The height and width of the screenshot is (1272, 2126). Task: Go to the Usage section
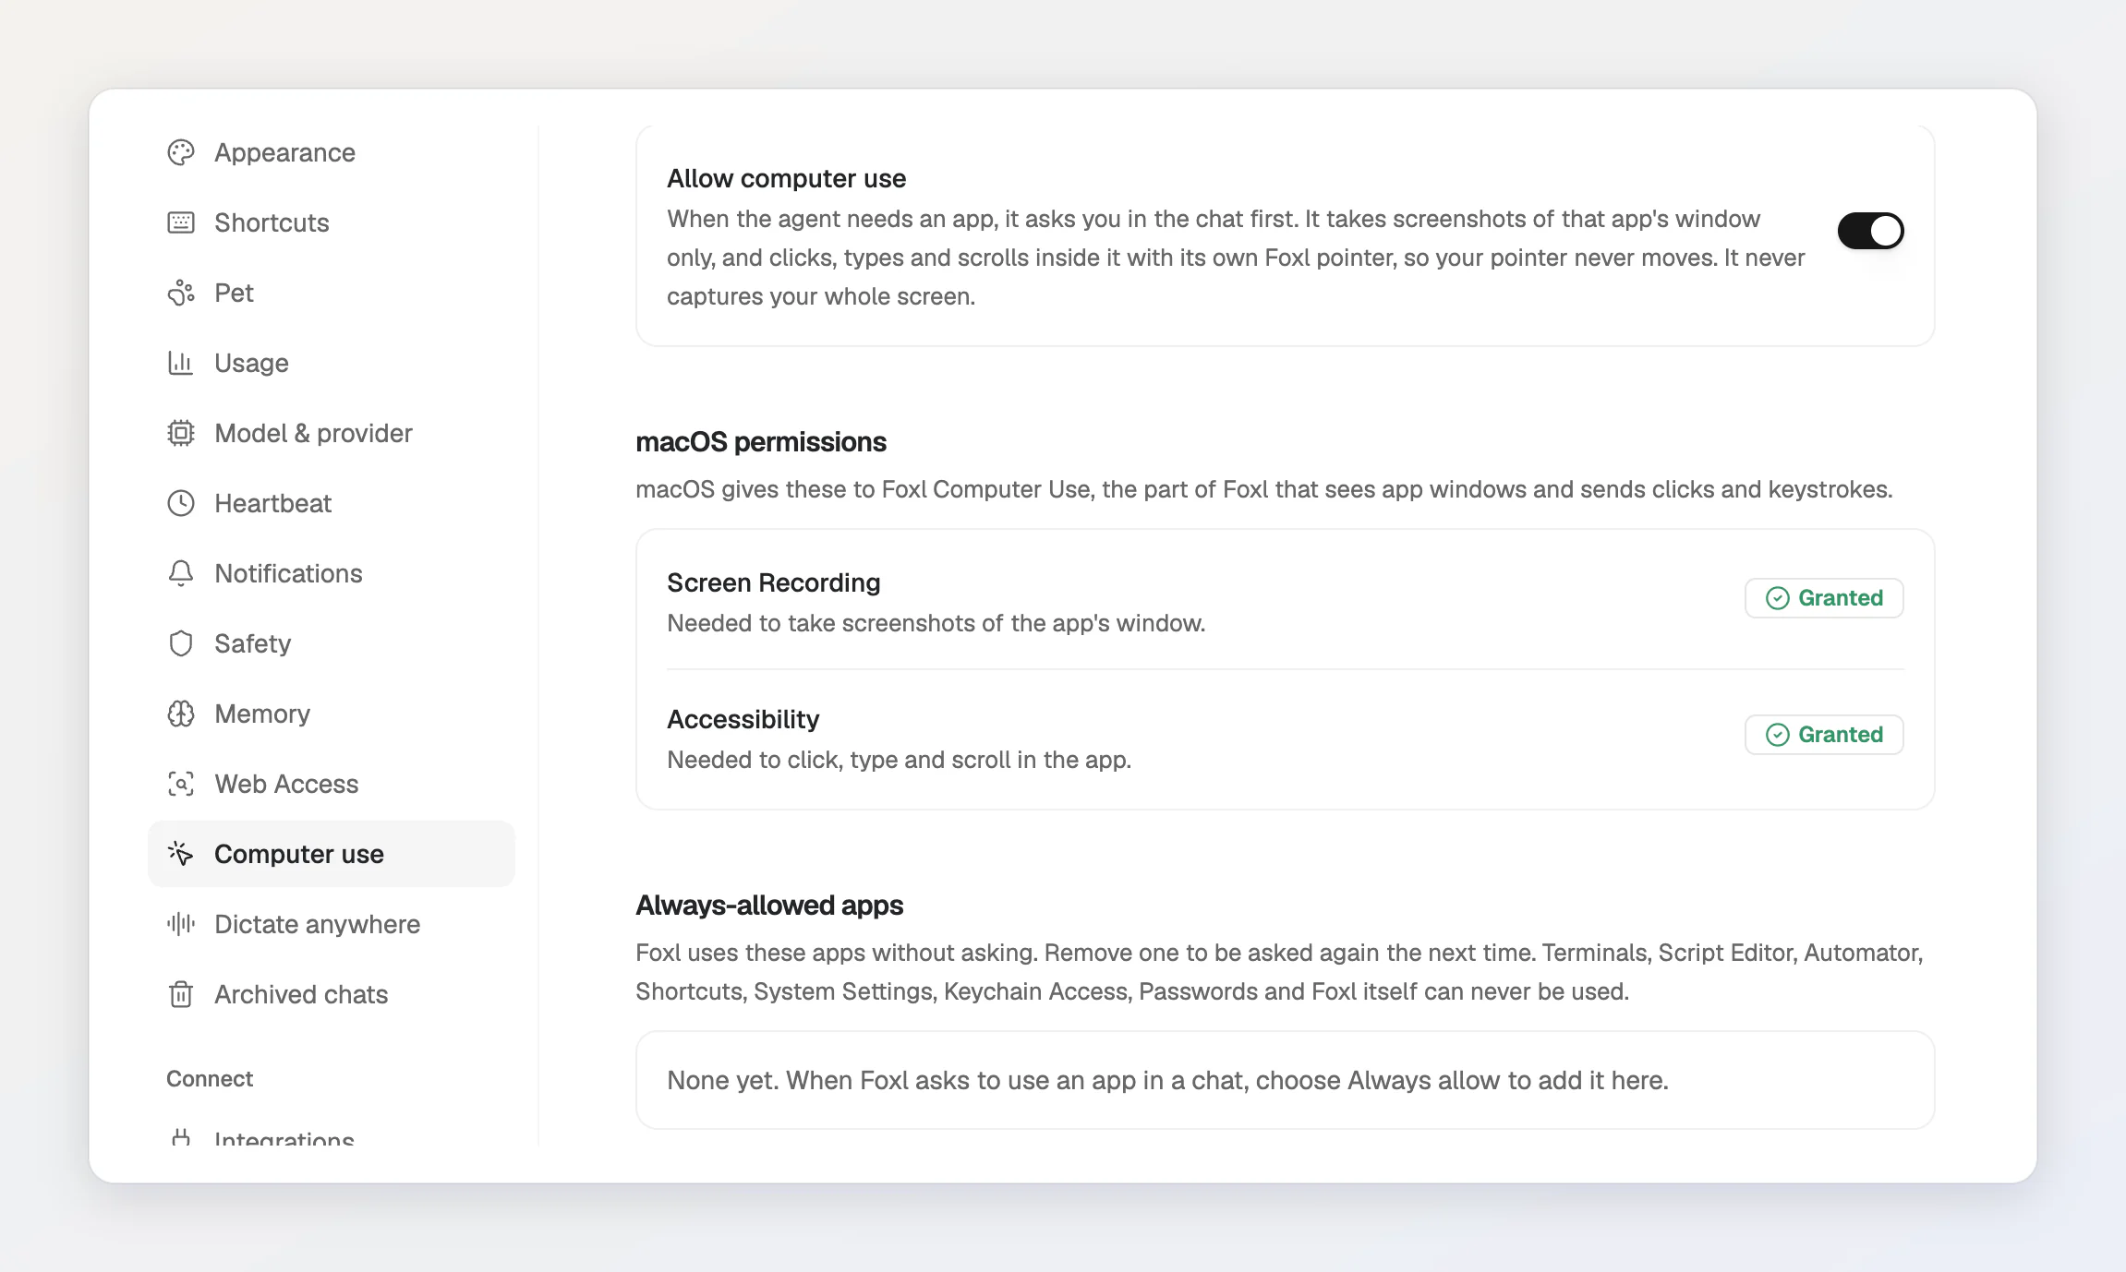pyautogui.click(x=332, y=363)
